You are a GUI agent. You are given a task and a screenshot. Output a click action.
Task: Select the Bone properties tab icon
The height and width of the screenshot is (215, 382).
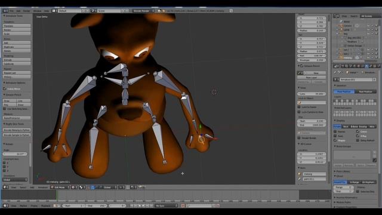click(x=371, y=66)
